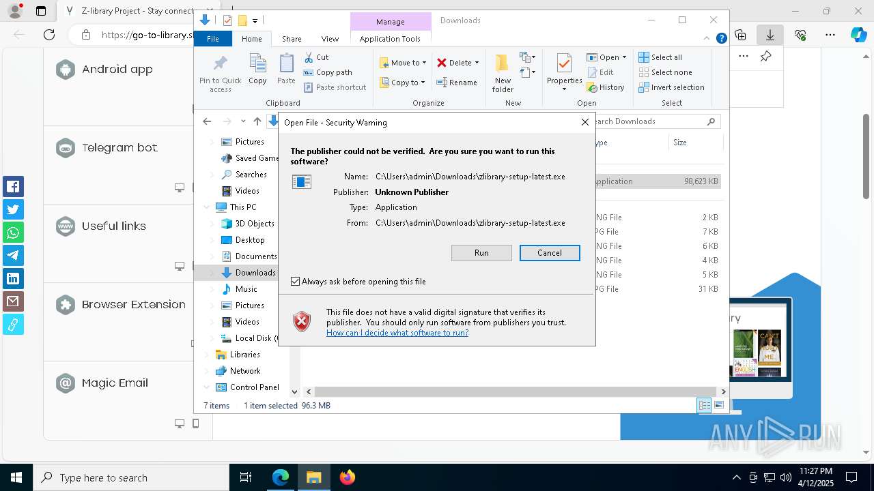Open File Explorer Help question icon
The image size is (874, 491).
pyautogui.click(x=721, y=39)
